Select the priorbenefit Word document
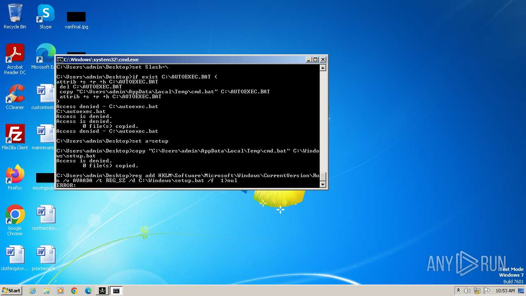Screen dimensions: 526x296 [45, 258]
